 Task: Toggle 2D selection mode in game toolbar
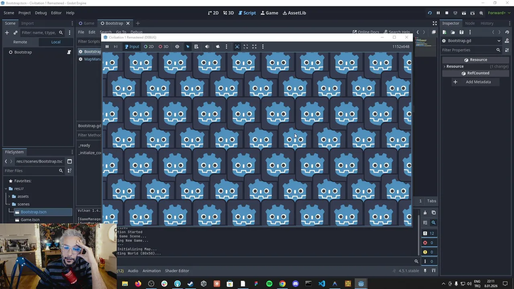tap(149, 47)
